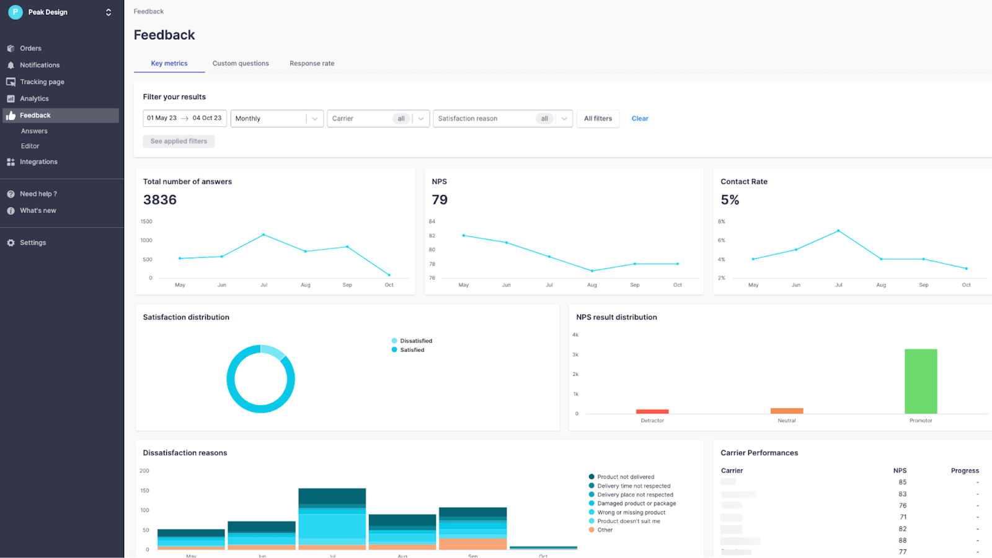Open the Integrations section

coord(39,161)
